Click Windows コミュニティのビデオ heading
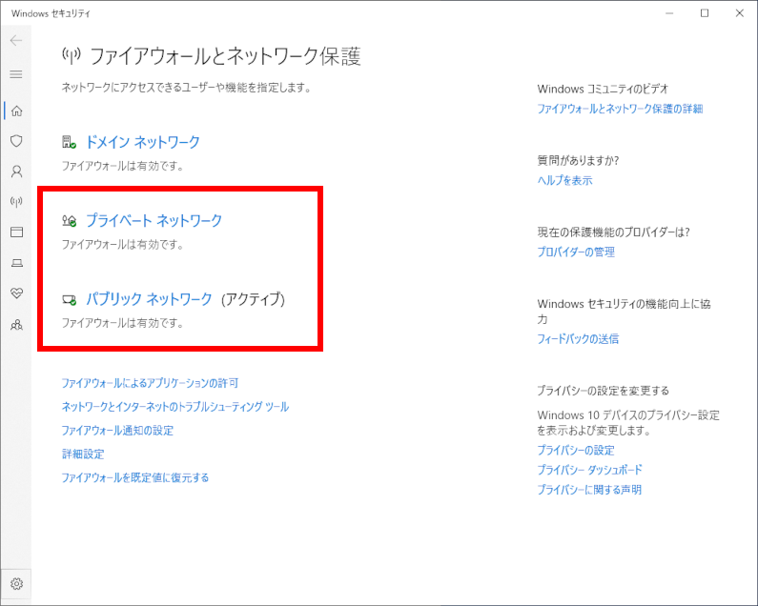 [603, 89]
